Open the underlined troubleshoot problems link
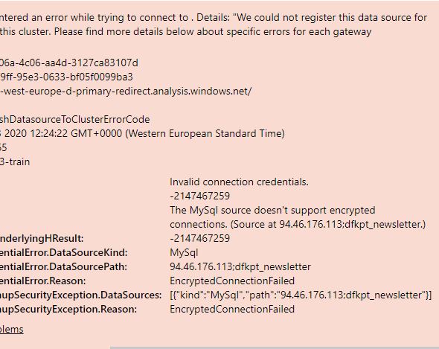439x349 pixels. 11,329
